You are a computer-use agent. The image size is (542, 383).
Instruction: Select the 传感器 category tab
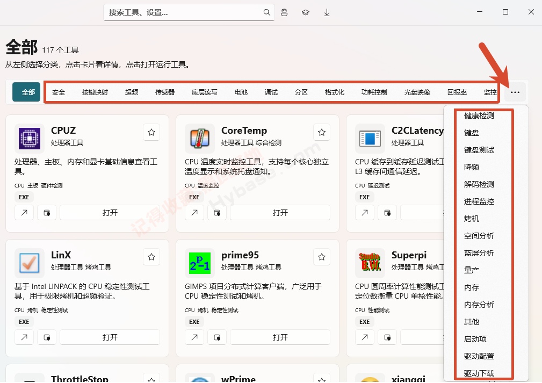165,92
